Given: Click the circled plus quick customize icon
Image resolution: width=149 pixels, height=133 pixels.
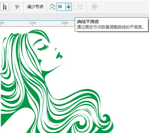Looking at the screenshot, I should click(94, 7).
